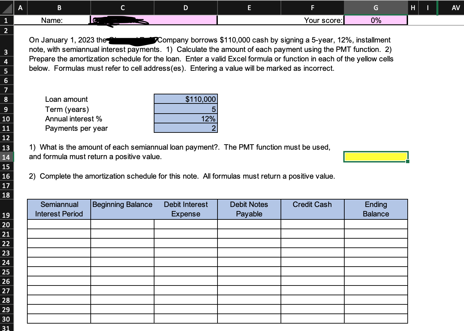The height and width of the screenshot is (331, 464).
Task: Click the Debit Interest Expense header cell
Action: [186, 209]
